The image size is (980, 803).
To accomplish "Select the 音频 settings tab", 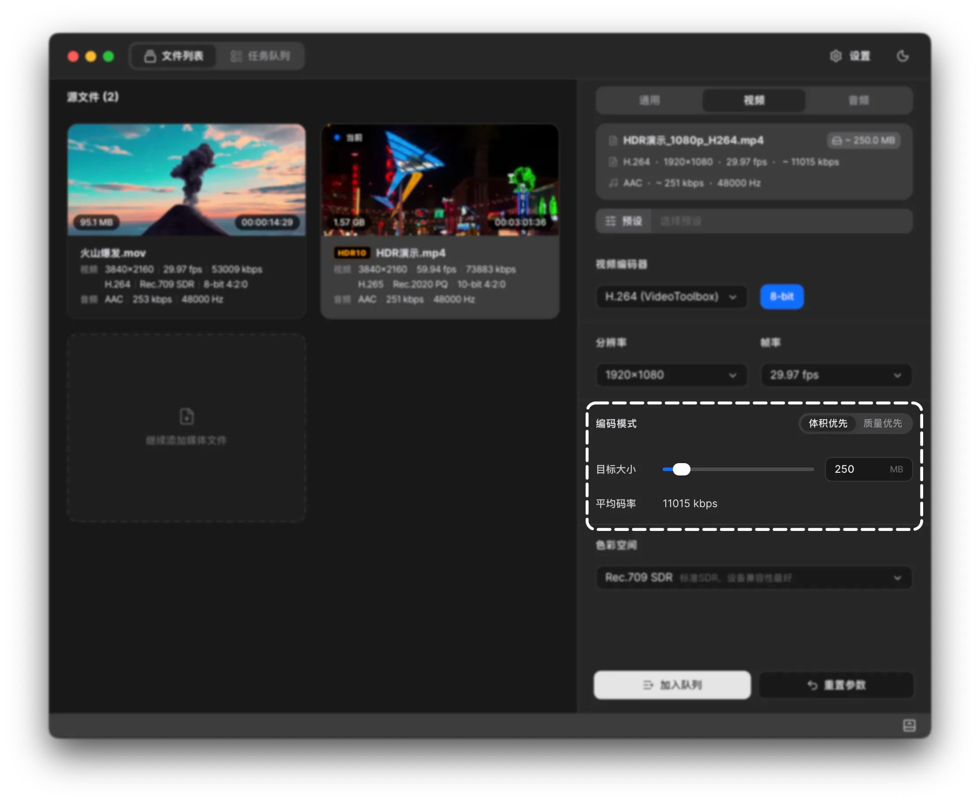I will 858,100.
